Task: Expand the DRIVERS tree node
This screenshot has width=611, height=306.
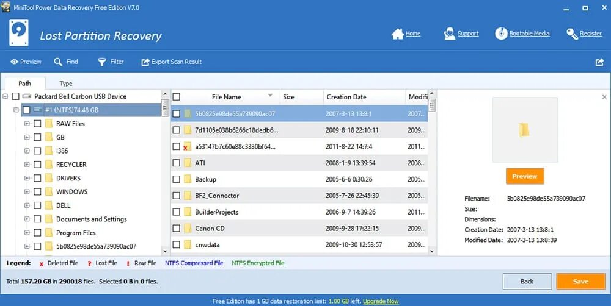Action: (x=27, y=178)
